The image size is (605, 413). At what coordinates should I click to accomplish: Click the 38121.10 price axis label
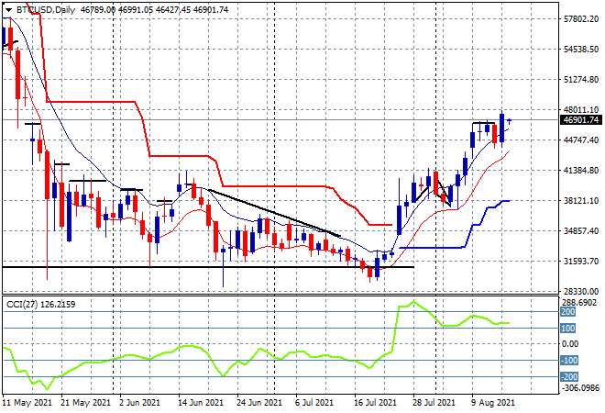click(x=580, y=200)
